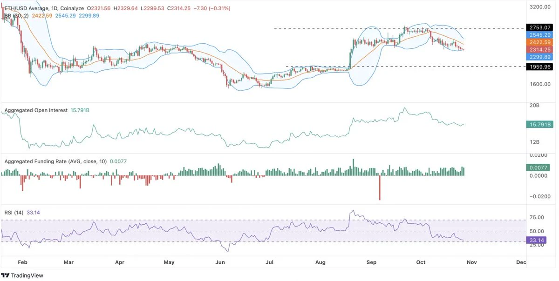Click the 12B open interest axis label

point(535,142)
